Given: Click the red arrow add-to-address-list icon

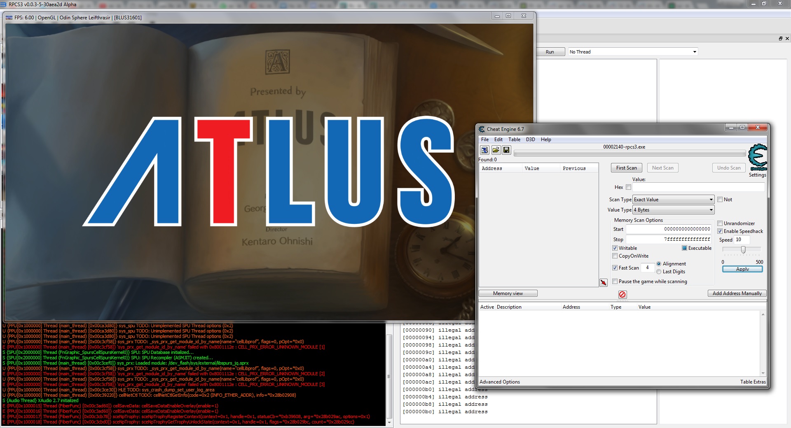Looking at the screenshot, I should tap(604, 282).
